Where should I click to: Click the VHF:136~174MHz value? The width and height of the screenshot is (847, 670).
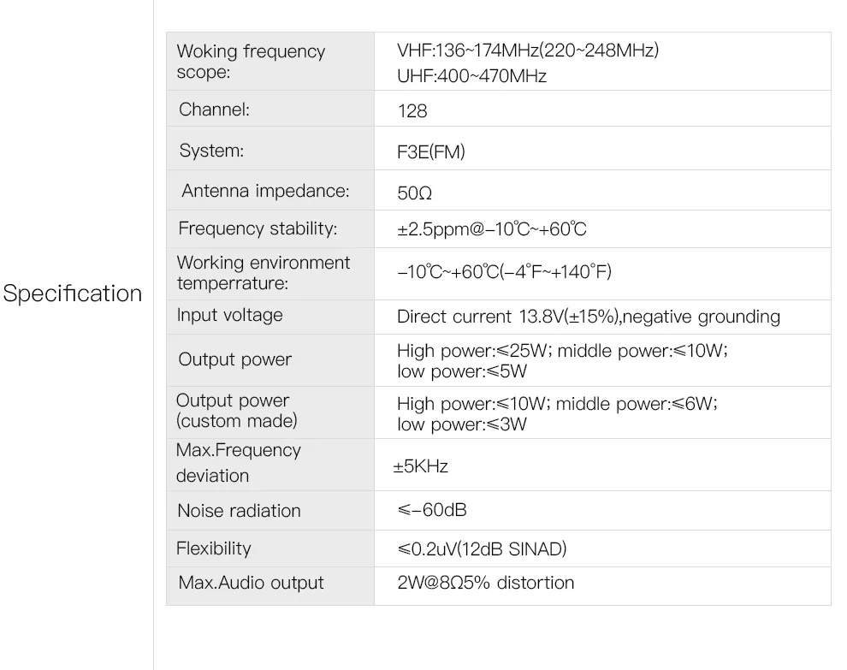(528, 50)
